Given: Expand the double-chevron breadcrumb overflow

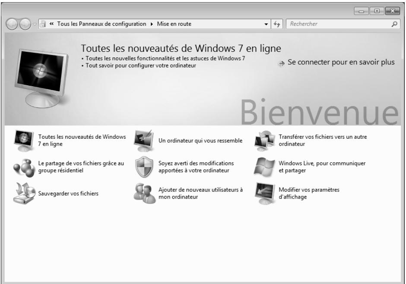Looking at the screenshot, I should coord(51,24).
